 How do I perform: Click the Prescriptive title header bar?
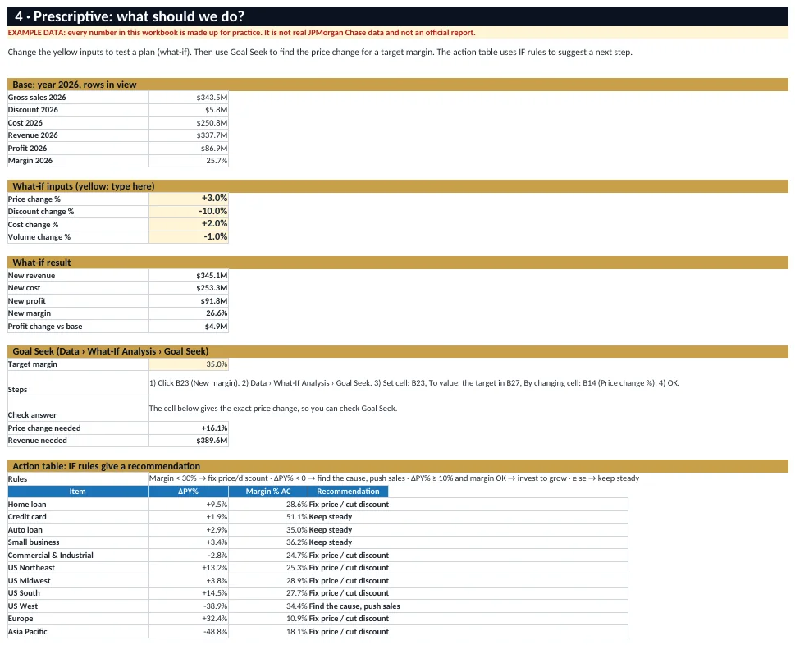(398, 16)
